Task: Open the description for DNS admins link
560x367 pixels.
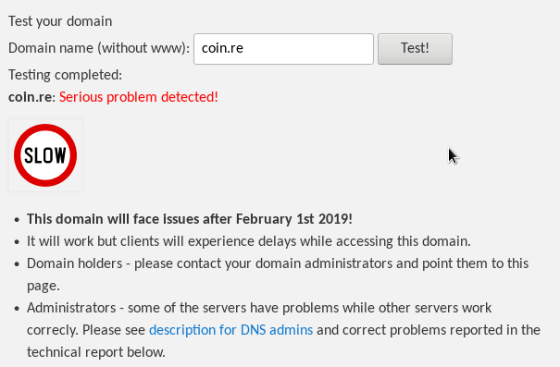Action: click(x=230, y=330)
